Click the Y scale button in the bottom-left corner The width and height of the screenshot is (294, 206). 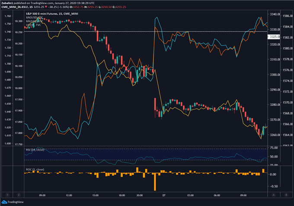click(x=7, y=195)
